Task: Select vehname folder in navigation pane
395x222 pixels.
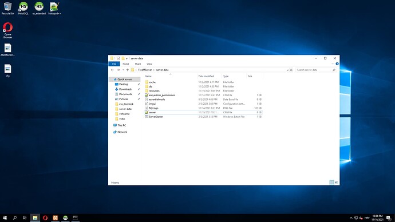Action: point(124,114)
